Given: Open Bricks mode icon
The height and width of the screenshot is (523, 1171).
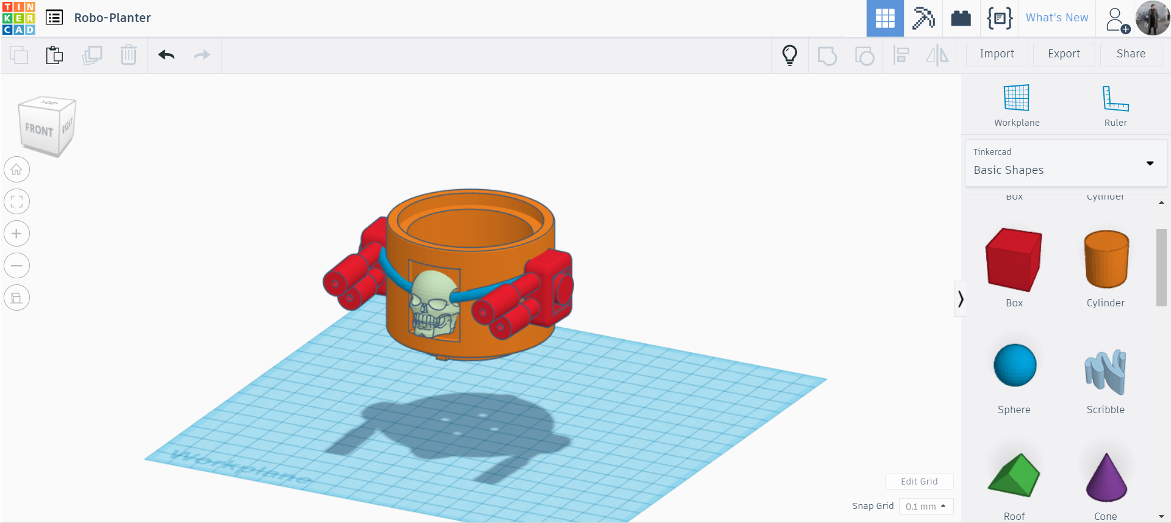Looking at the screenshot, I should pyautogui.click(x=961, y=18).
